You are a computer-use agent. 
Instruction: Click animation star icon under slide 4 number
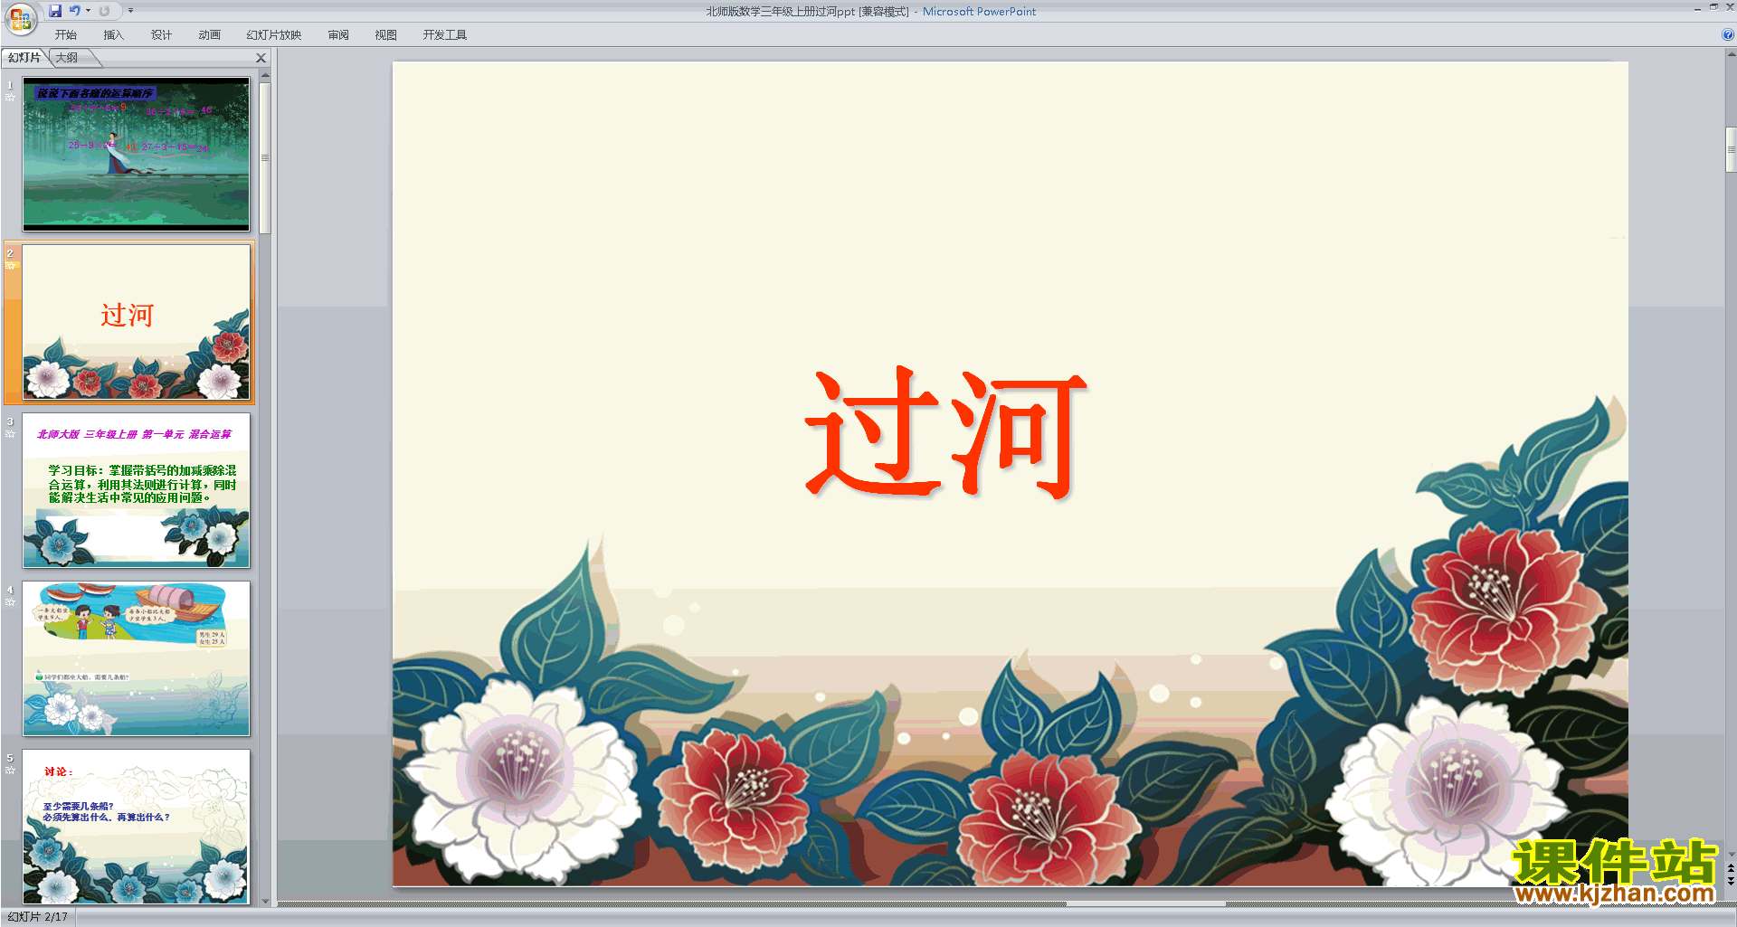pos(10,601)
